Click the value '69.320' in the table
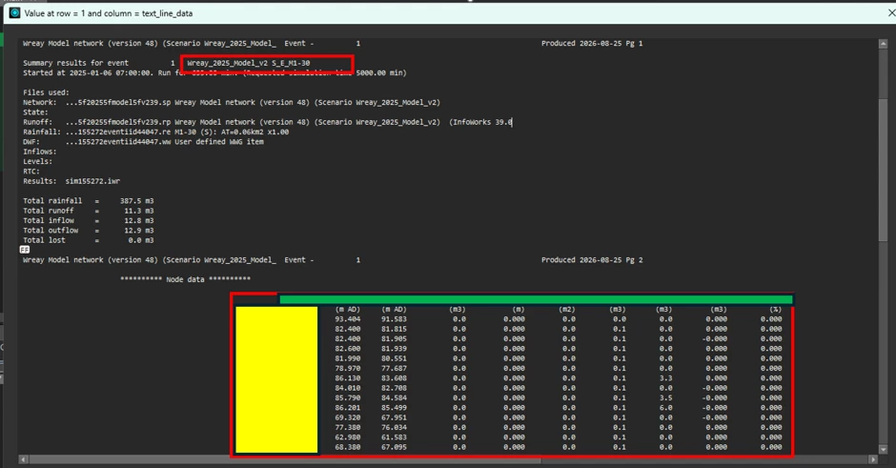896x468 pixels. (x=347, y=417)
